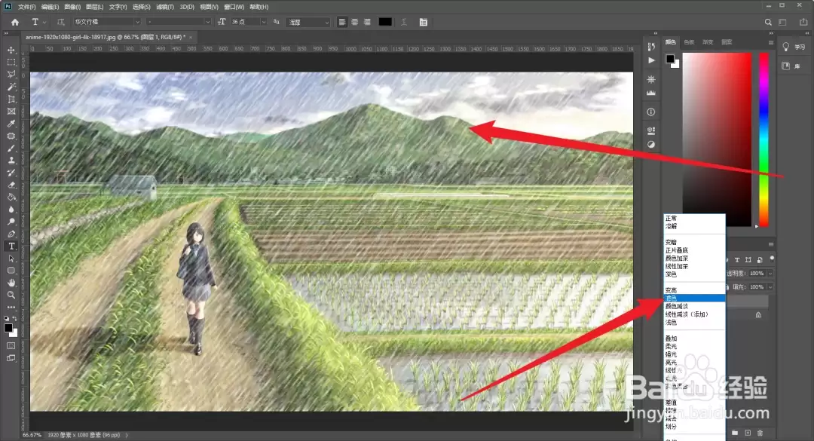814x441 pixels.
Task: Create a new group folder icon
Action: pos(735,433)
